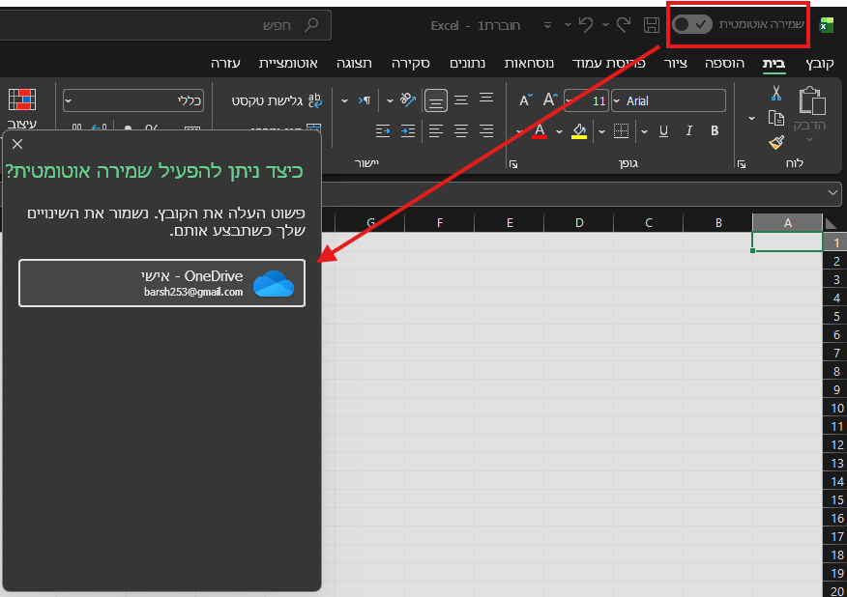The width and height of the screenshot is (847, 597).
Task: Click the Increase Indent icon
Action: tap(408, 130)
